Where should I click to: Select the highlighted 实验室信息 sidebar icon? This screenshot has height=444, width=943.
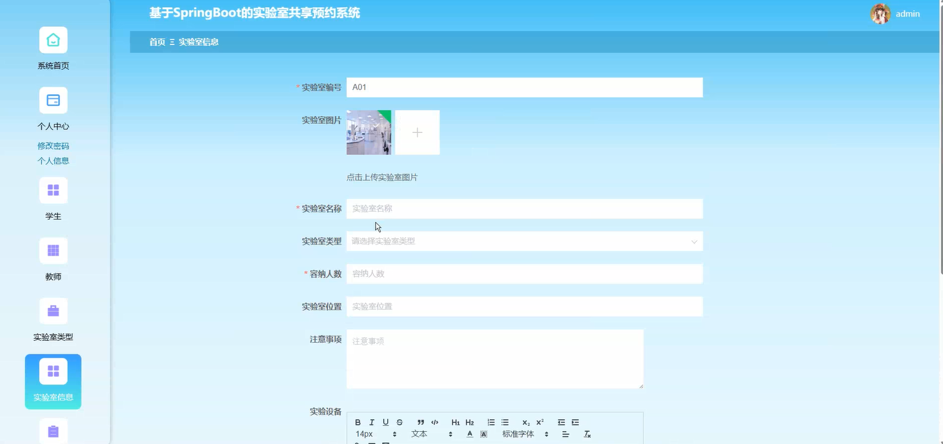click(x=53, y=371)
